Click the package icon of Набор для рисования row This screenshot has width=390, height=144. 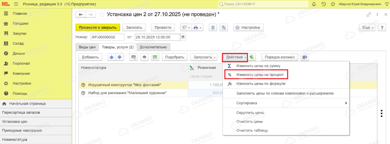click(x=83, y=93)
